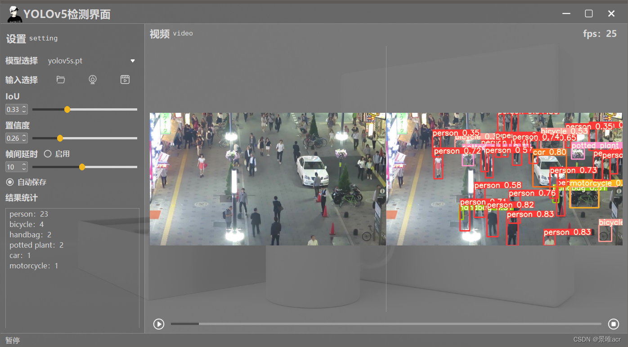Click the confidence value spinbox 0.26

[x=17, y=138]
